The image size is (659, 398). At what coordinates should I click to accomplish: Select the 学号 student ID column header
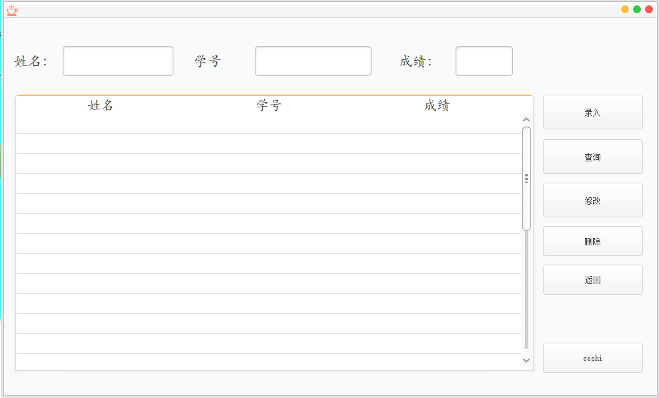point(269,105)
